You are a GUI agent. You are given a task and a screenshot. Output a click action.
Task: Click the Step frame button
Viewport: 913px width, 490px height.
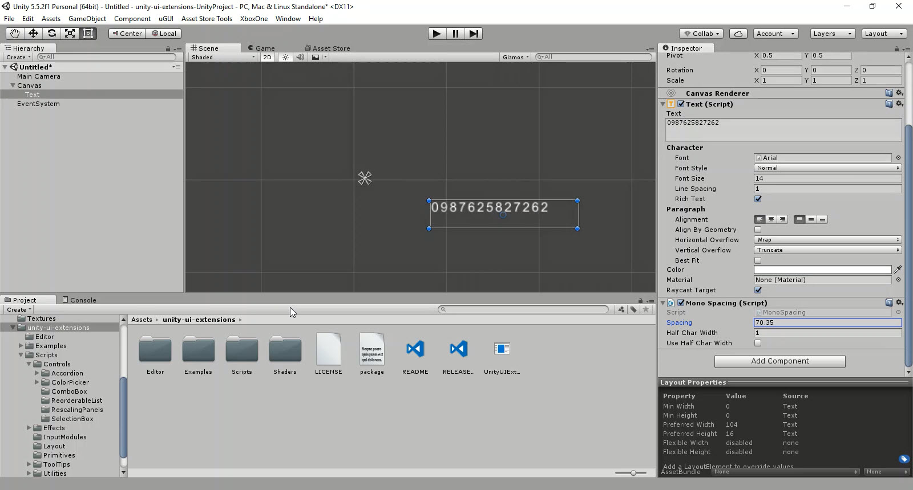[474, 34]
